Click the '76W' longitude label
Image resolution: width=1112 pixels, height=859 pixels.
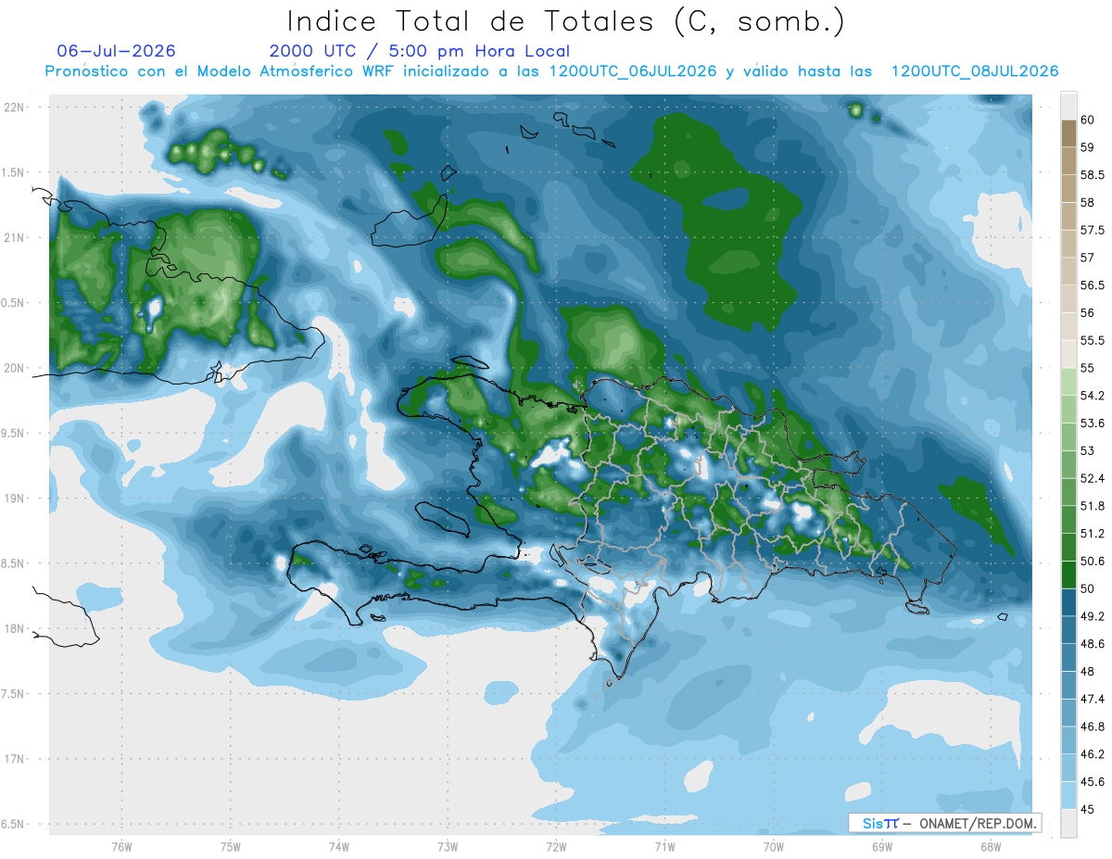coord(121,846)
